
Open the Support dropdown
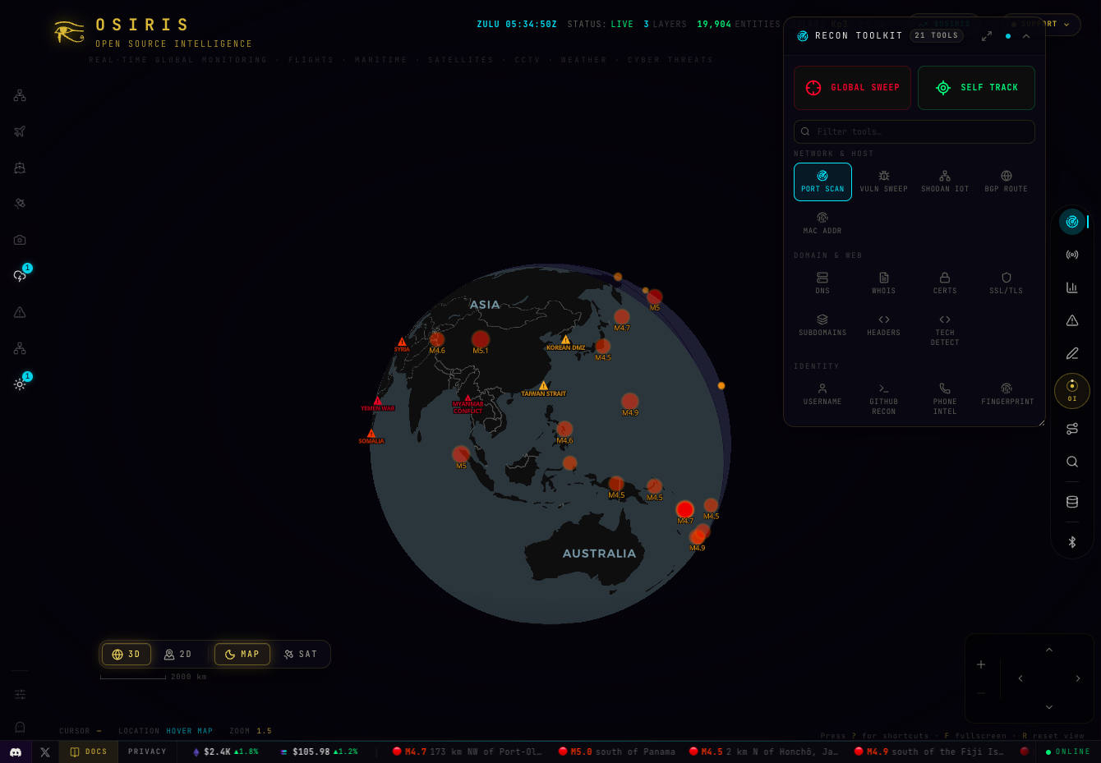pyautogui.click(x=1041, y=25)
